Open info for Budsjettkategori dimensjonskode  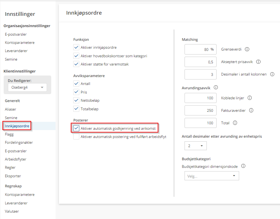pyautogui.click(x=243, y=166)
